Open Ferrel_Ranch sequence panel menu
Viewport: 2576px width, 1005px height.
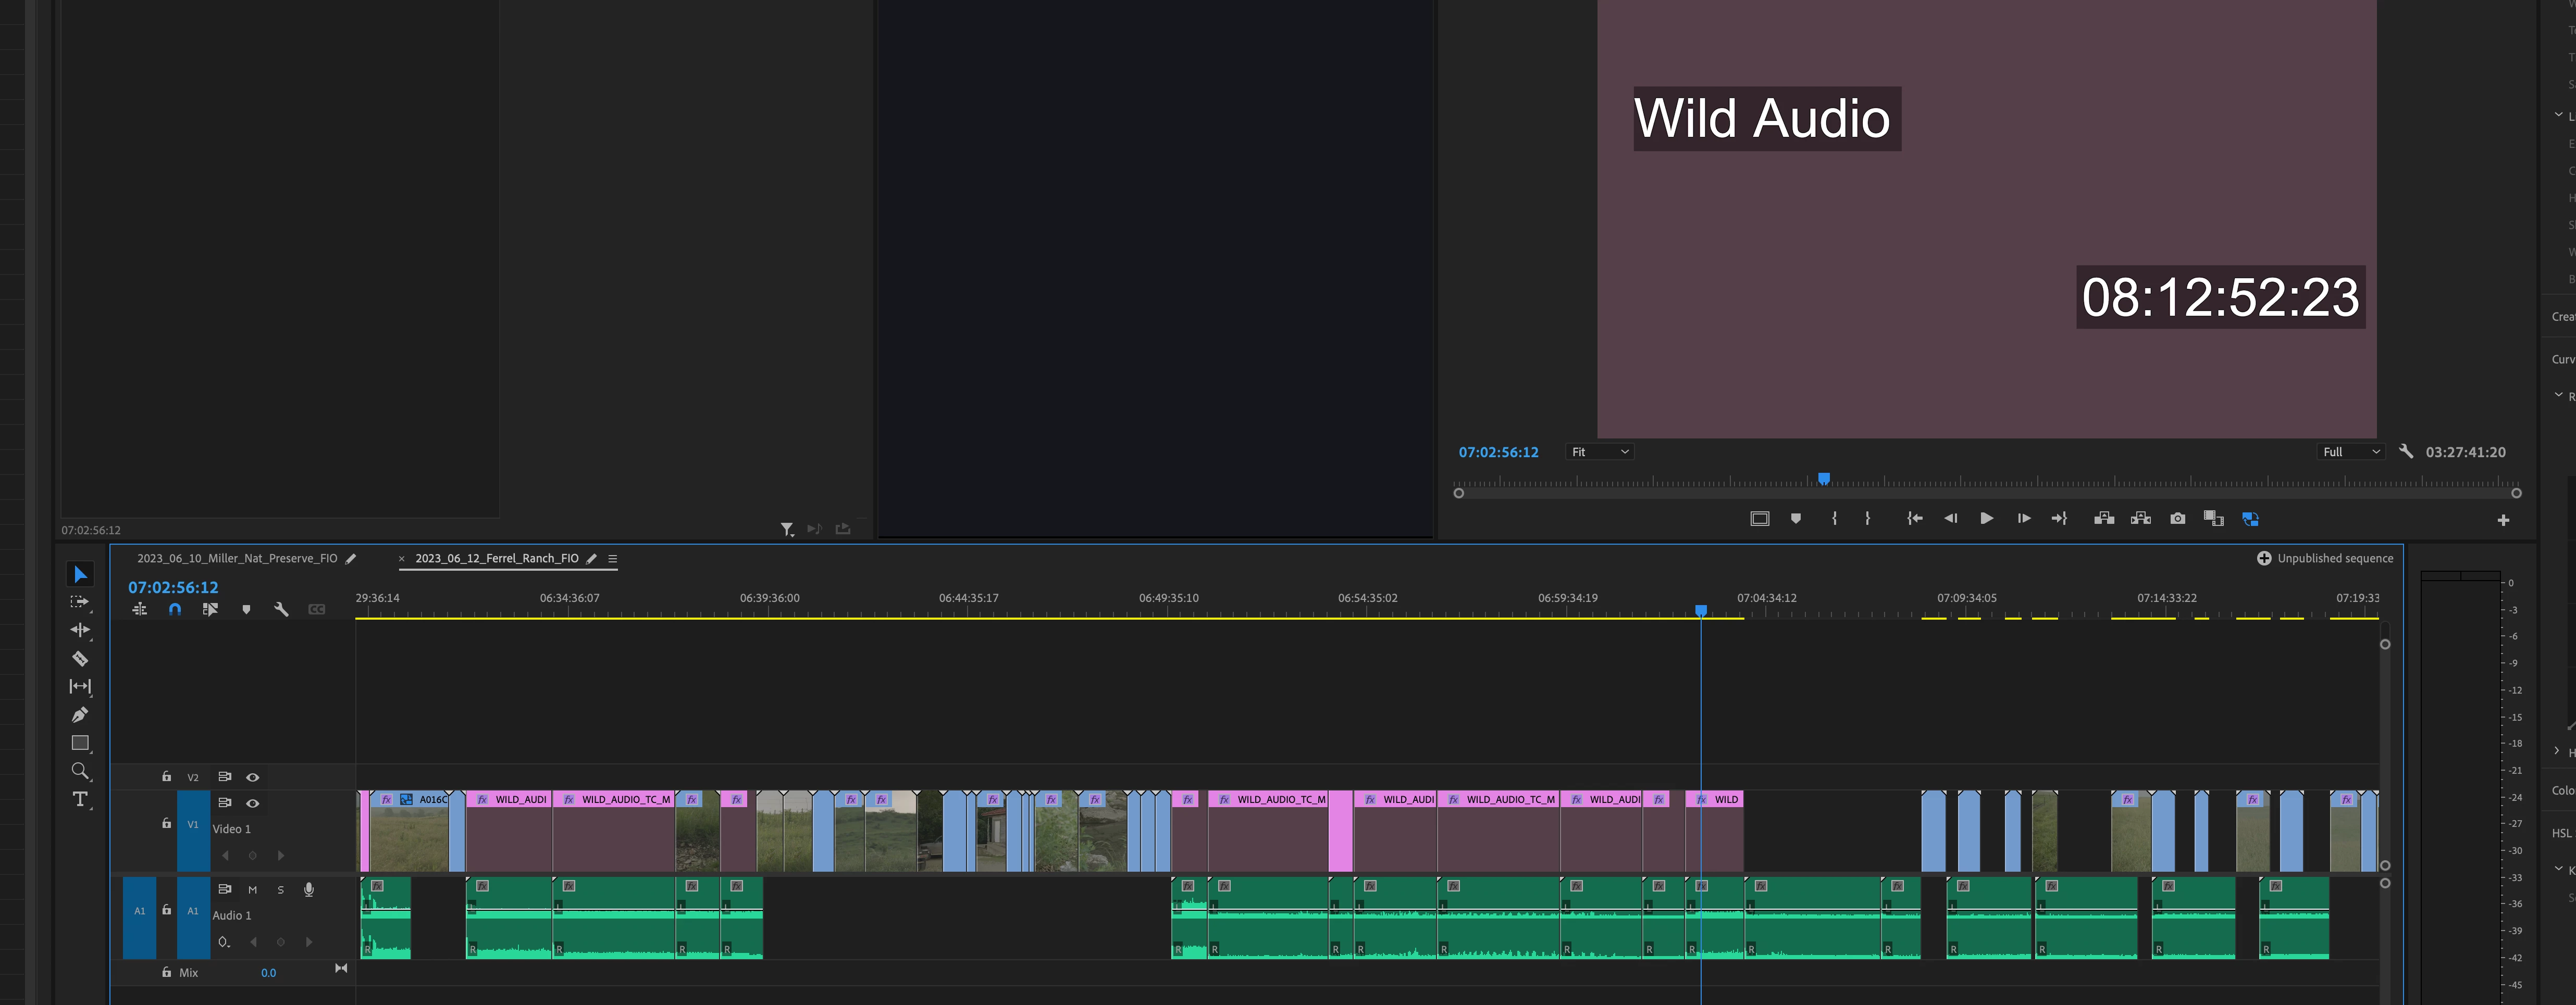(x=613, y=558)
